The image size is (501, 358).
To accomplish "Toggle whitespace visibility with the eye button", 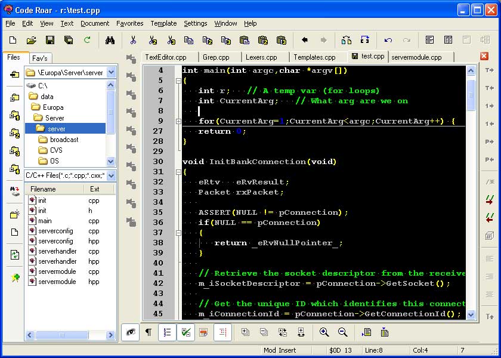I will coord(131,332).
